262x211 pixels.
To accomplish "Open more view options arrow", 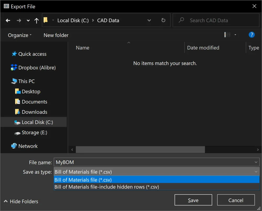I will (235, 35).
